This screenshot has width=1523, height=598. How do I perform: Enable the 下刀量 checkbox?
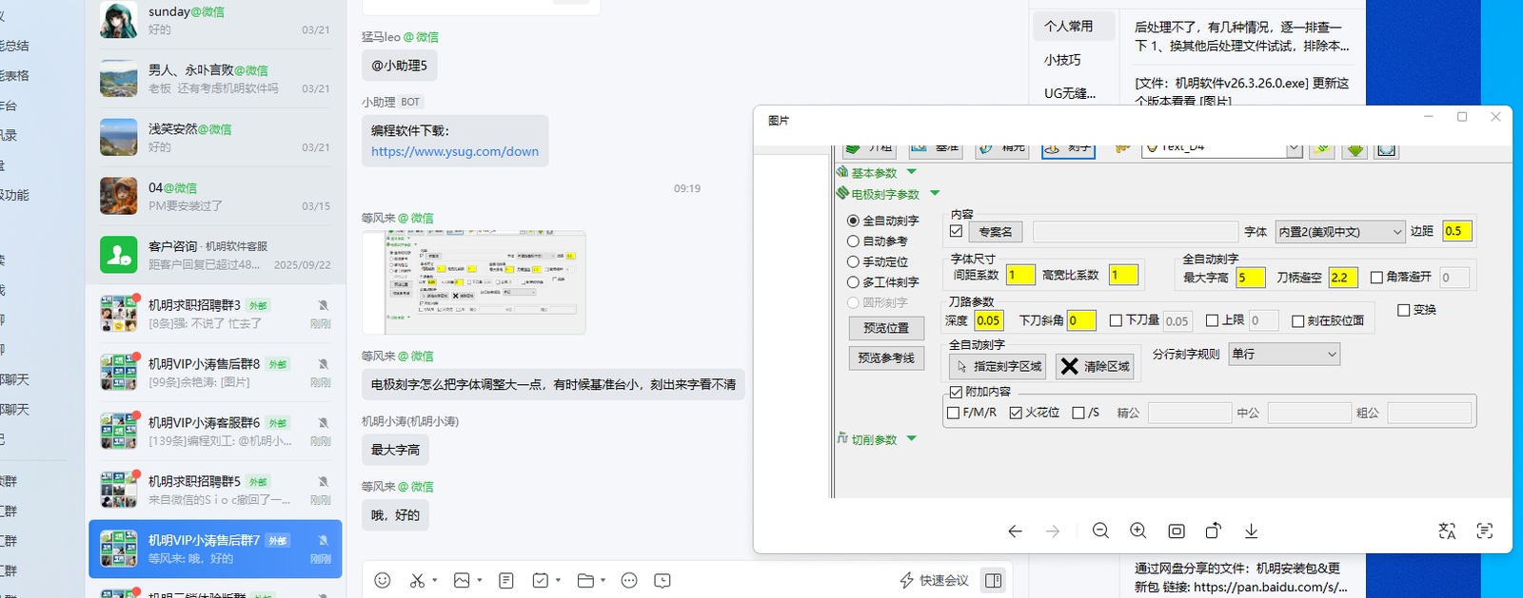pyautogui.click(x=1117, y=320)
